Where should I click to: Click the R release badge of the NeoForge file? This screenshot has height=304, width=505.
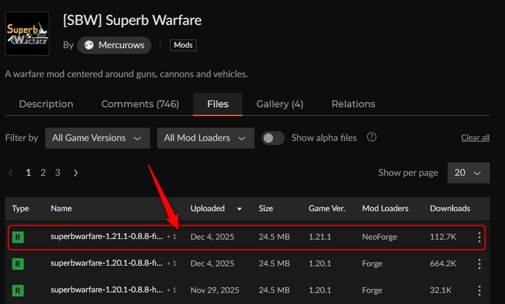point(18,237)
